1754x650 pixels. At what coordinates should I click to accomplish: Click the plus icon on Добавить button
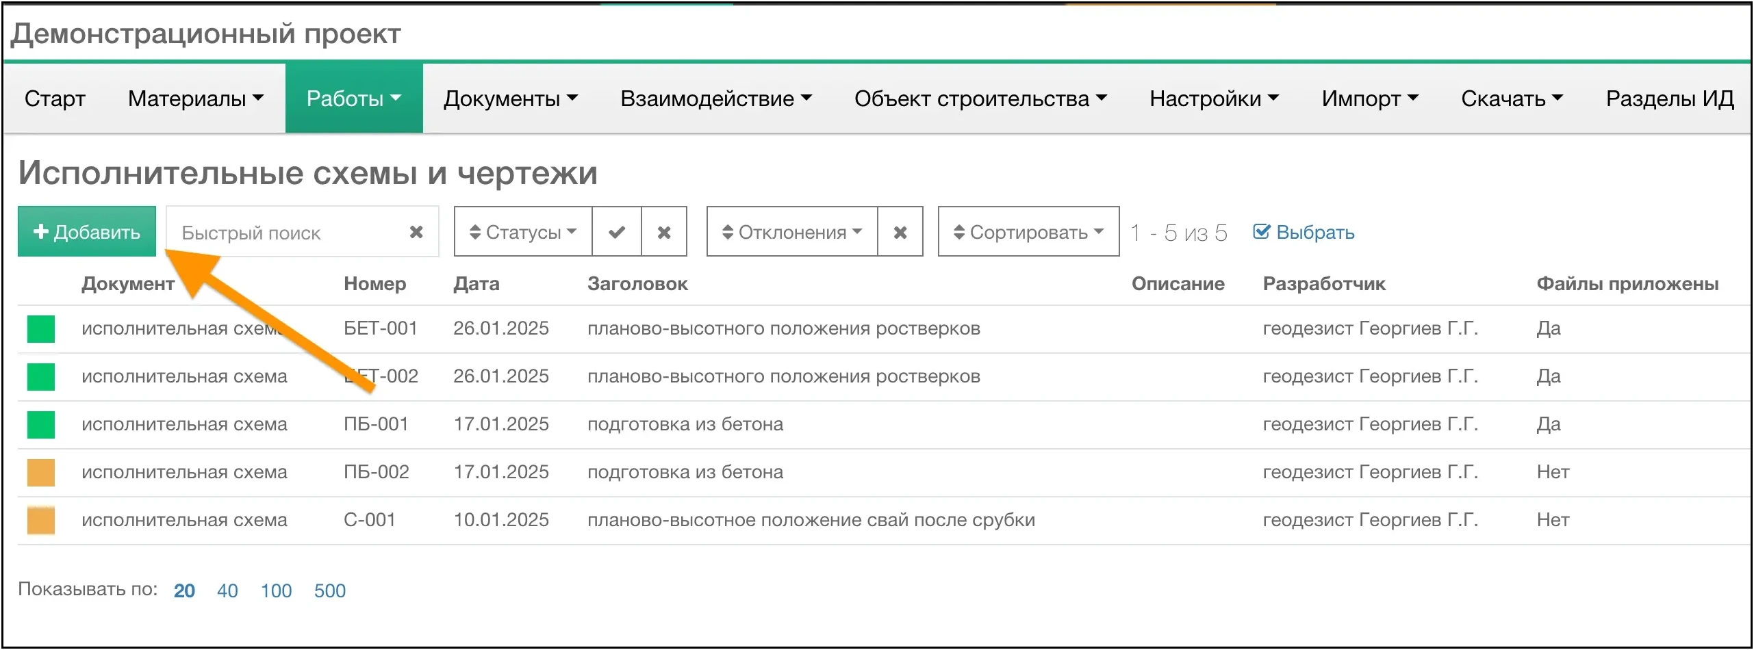click(x=41, y=232)
